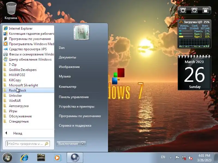Expand the RocketDock folder
The width and height of the screenshot is (218, 163).
[x=28, y=90]
